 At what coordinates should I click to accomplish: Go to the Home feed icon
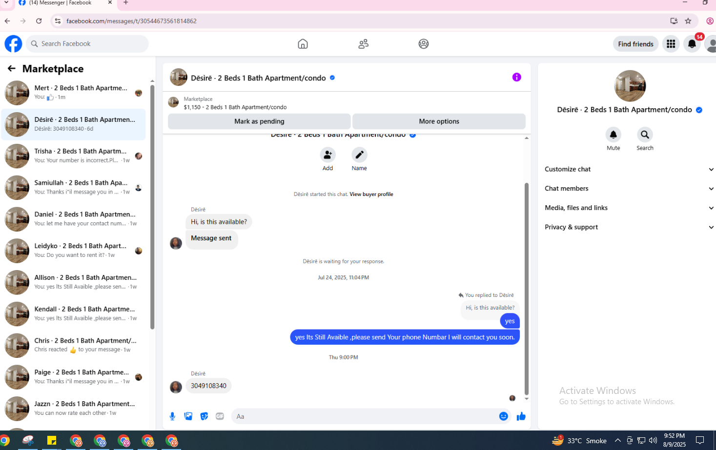click(x=303, y=44)
